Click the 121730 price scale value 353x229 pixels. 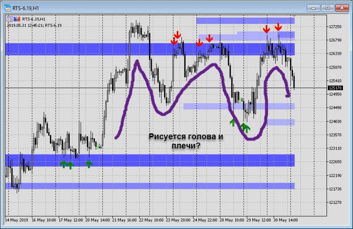pos(335,189)
